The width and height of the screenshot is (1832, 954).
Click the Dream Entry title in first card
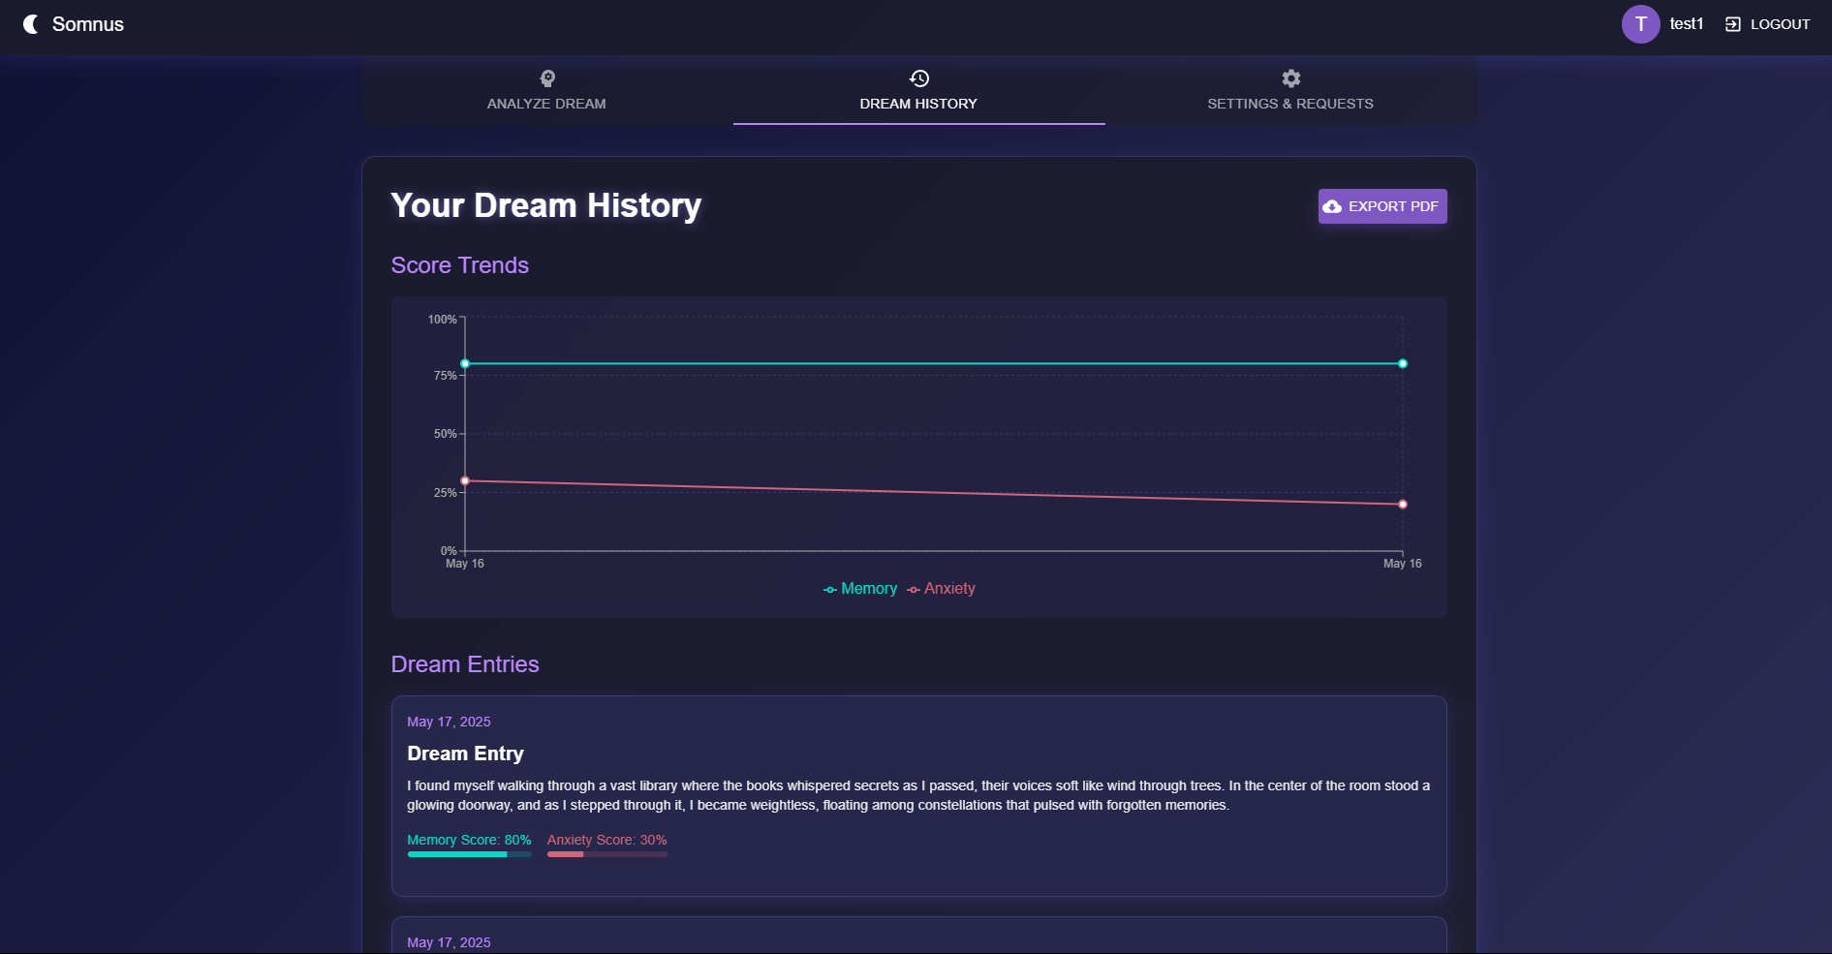[465, 754]
